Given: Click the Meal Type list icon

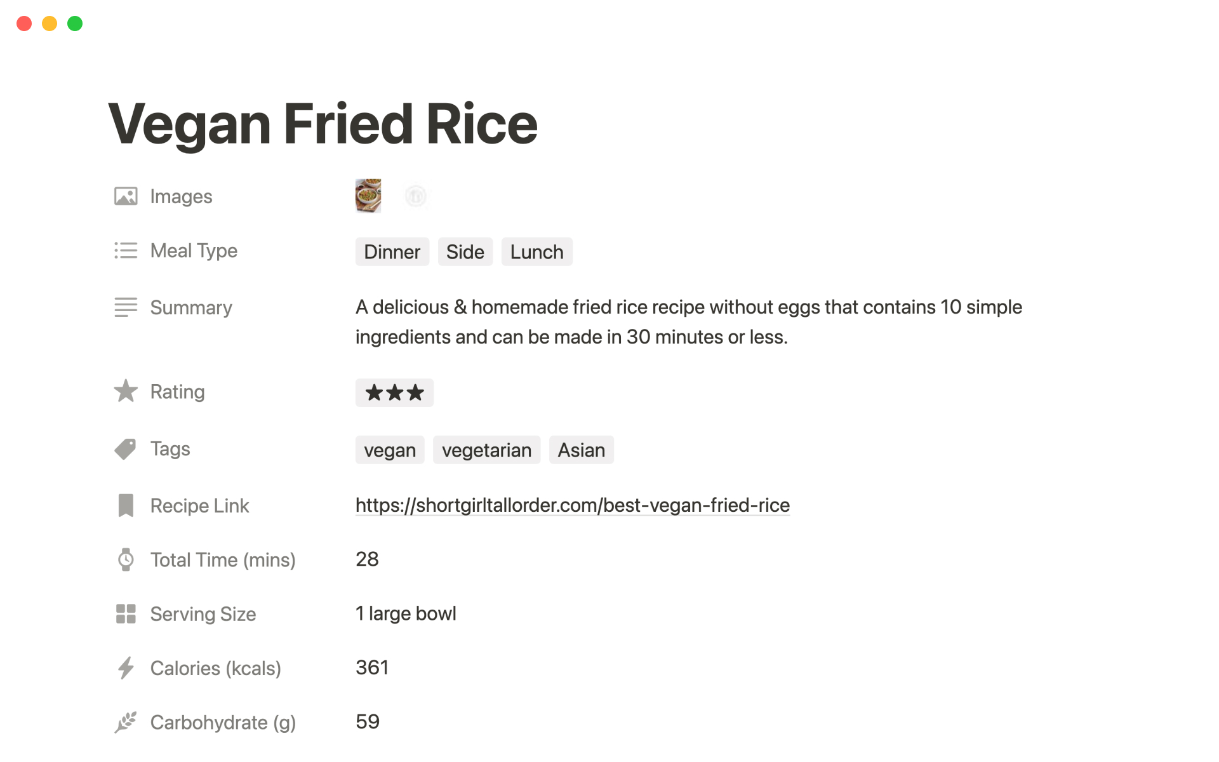Looking at the screenshot, I should click(x=126, y=251).
